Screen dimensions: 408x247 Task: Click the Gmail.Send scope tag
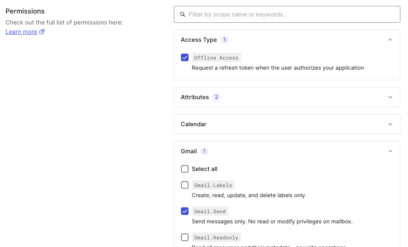pyautogui.click(x=210, y=211)
